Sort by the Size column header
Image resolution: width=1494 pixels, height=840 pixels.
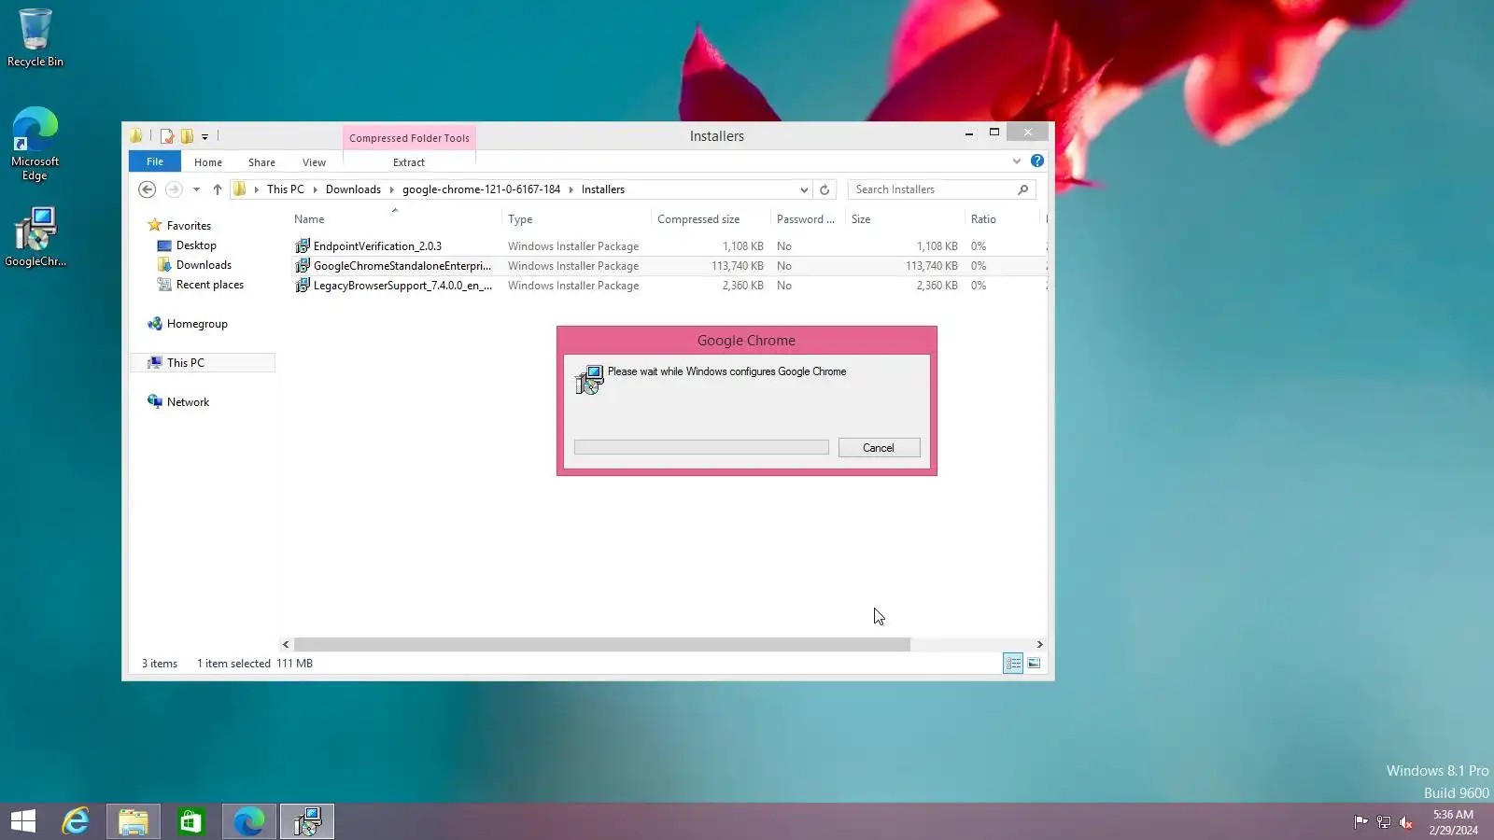[861, 219]
